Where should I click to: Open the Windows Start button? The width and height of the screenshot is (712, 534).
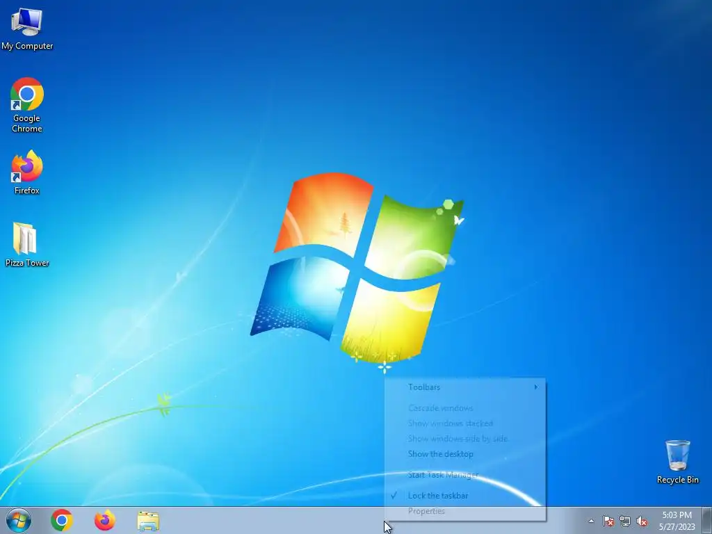(x=19, y=520)
